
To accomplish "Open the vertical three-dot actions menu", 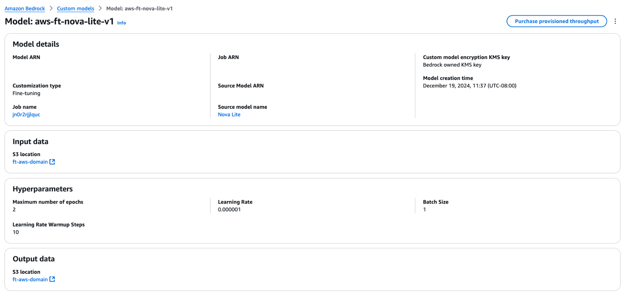I will point(615,21).
